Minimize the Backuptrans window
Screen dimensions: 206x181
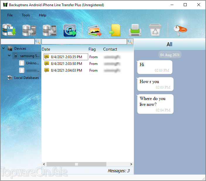tap(172, 5)
